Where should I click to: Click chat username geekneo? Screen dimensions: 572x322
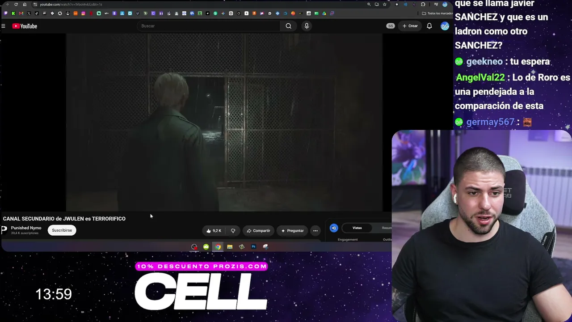(x=484, y=61)
